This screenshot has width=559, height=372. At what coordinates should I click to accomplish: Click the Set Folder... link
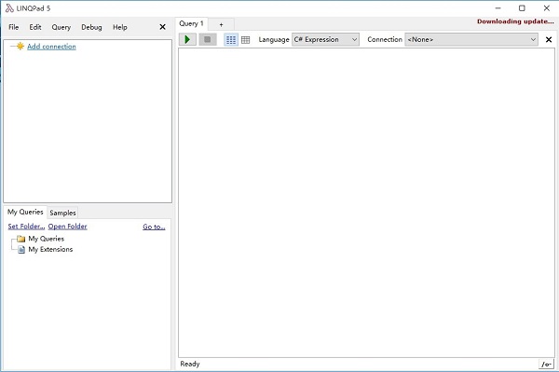26,227
